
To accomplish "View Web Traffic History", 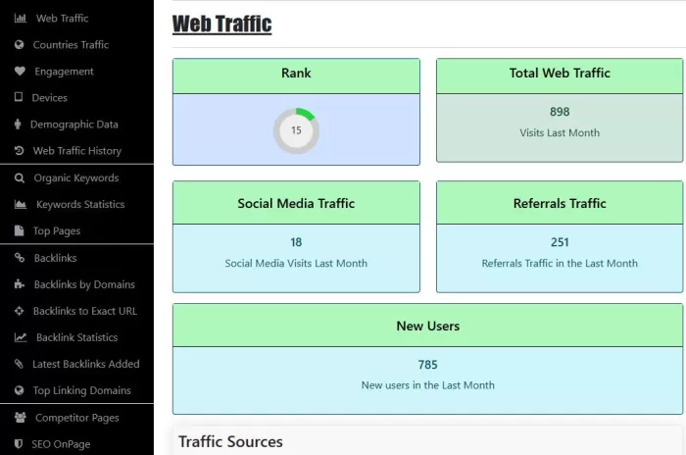I will click(77, 151).
